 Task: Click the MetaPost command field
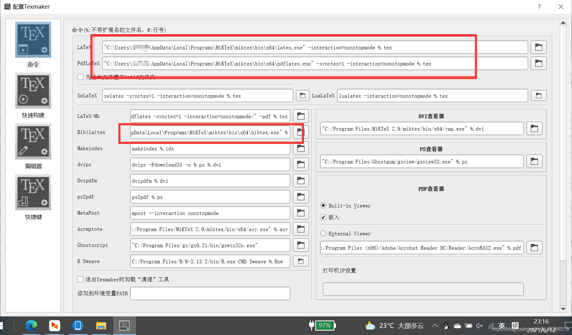coord(210,213)
